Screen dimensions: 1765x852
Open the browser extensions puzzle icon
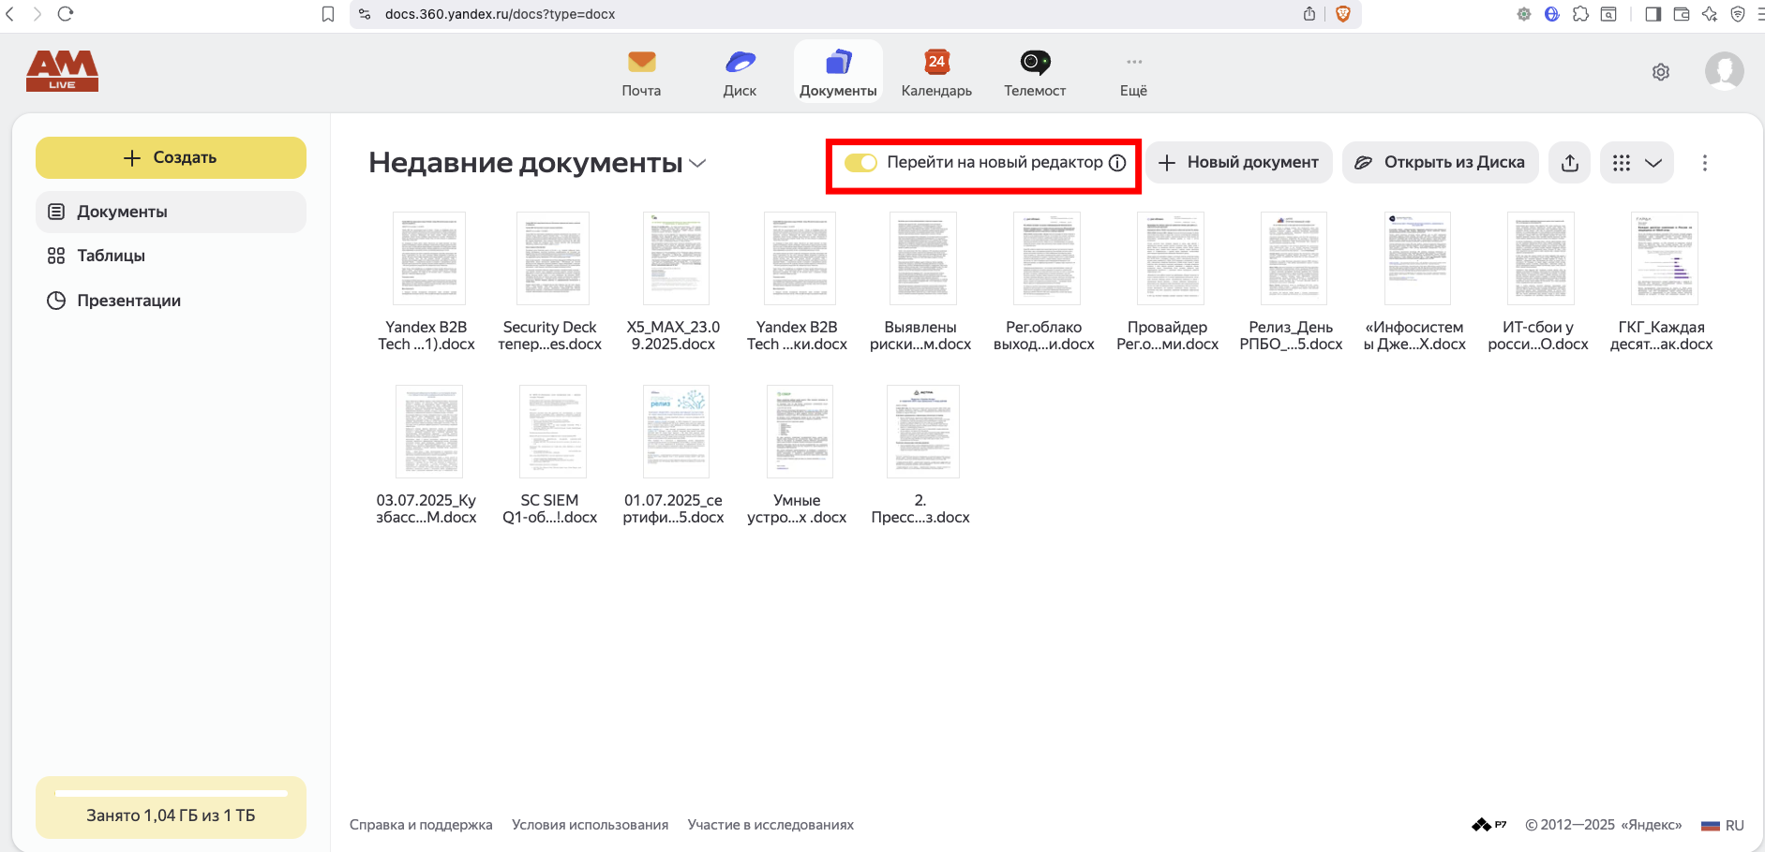pos(1581,14)
